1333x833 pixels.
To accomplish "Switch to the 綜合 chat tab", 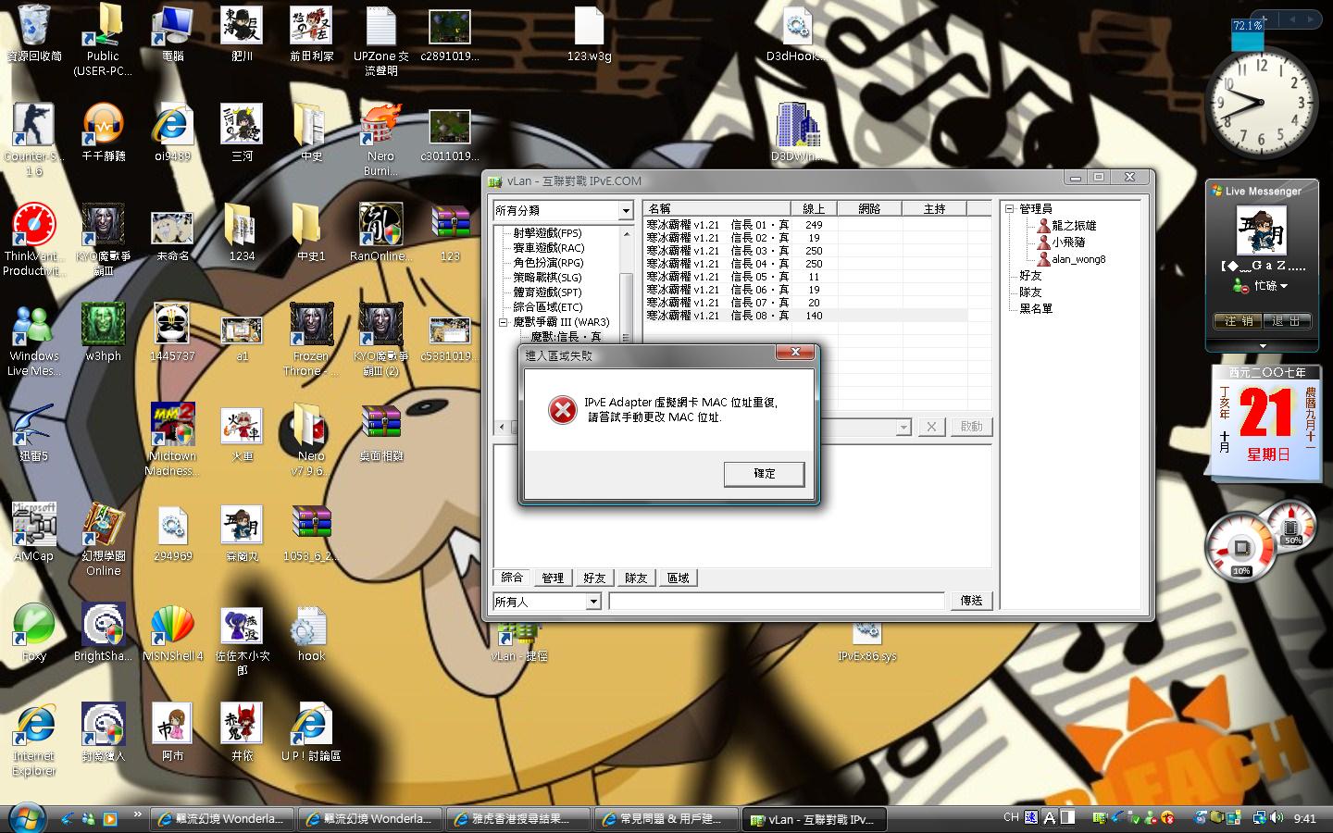I will point(512,578).
